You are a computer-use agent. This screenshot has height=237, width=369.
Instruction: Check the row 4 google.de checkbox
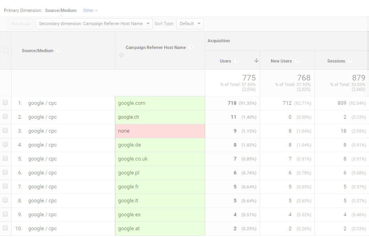(5, 144)
